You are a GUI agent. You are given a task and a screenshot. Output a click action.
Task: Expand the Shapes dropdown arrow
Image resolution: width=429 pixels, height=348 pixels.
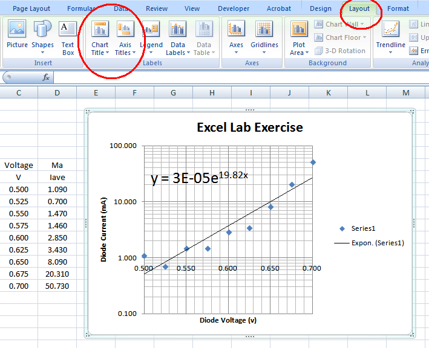[42, 53]
